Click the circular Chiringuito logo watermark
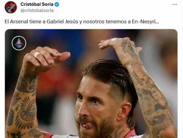 point(19,43)
